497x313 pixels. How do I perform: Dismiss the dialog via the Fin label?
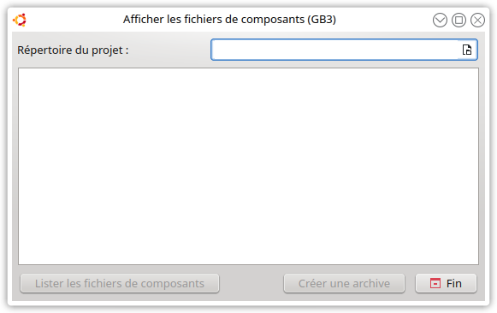tap(454, 283)
